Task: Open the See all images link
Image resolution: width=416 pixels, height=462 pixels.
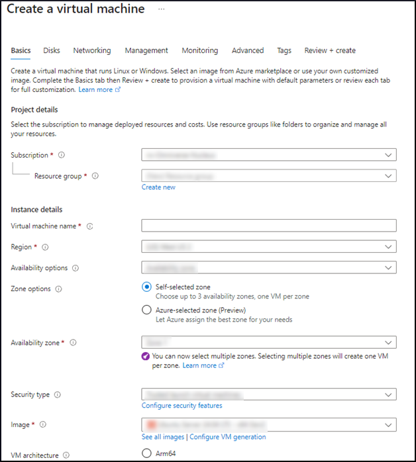Action: pos(163,437)
